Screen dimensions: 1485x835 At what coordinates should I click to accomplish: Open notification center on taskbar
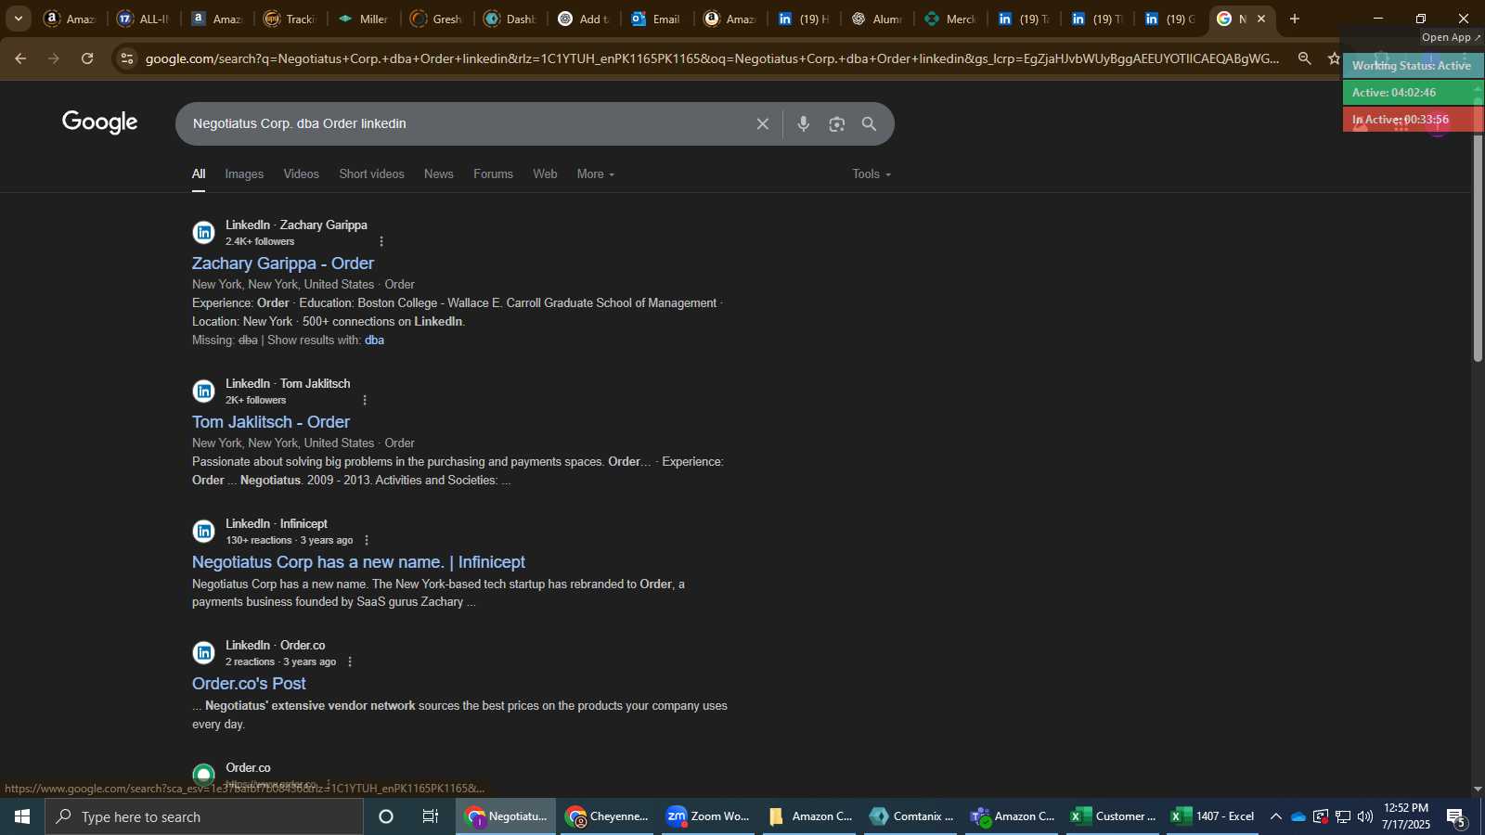(1457, 816)
